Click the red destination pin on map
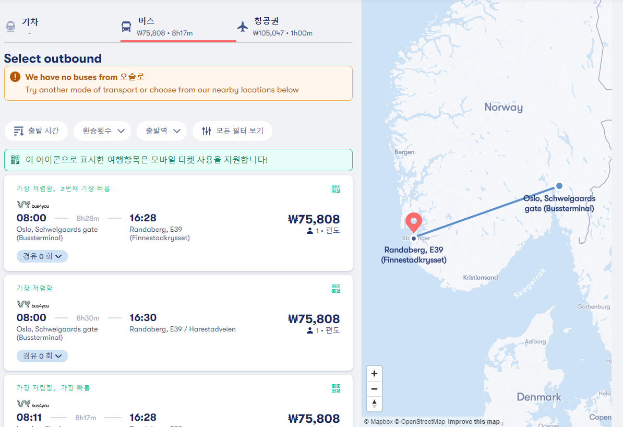Screen dimensions: 623x427 pyautogui.click(x=414, y=222)
